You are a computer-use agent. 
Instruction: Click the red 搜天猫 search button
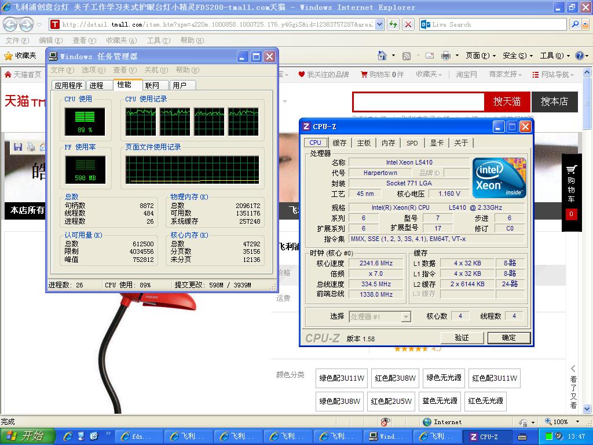pyautogui.click(x=507, y=102)
